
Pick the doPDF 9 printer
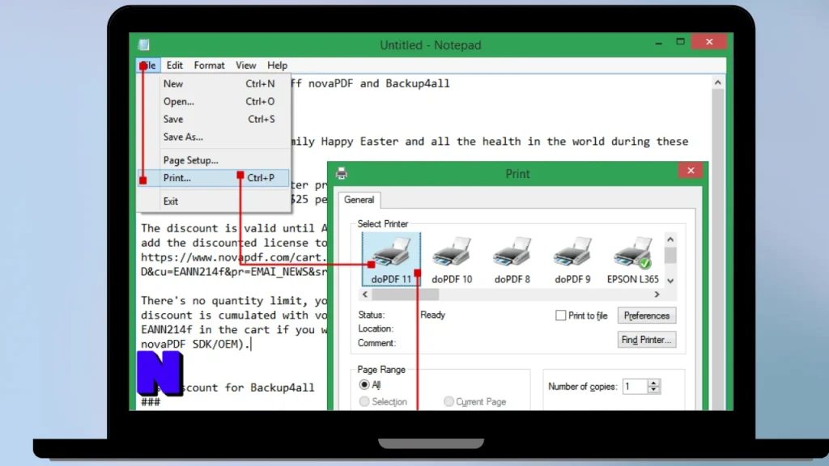(x=572, y=260)
